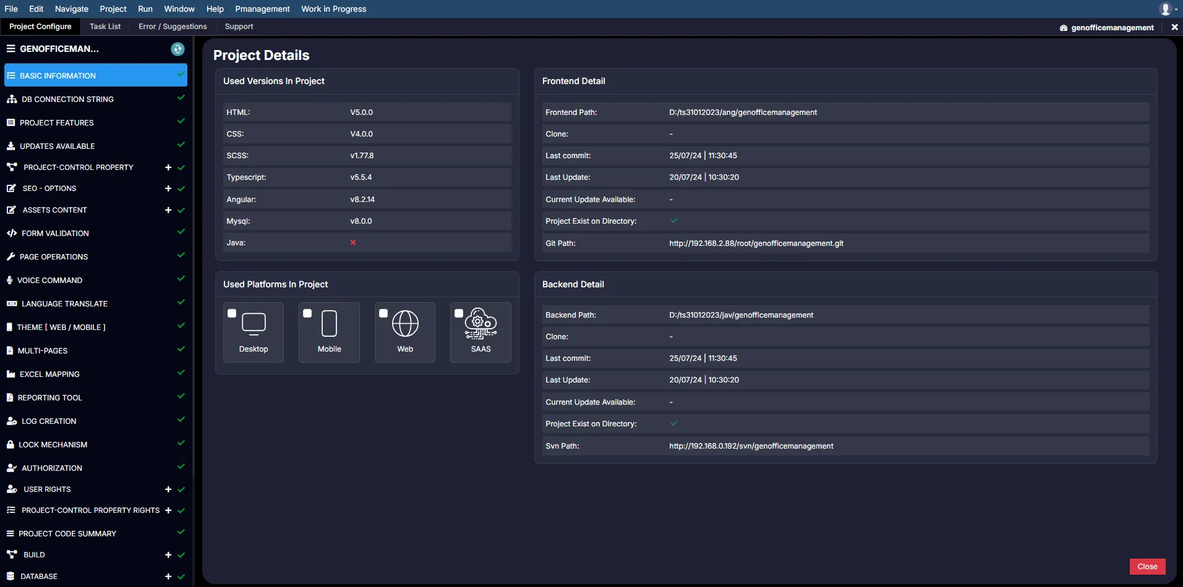Click the Lock Mechanism padlock icon
The width and height of the screenshot is (1183, 587).
[x=10, y=445]
